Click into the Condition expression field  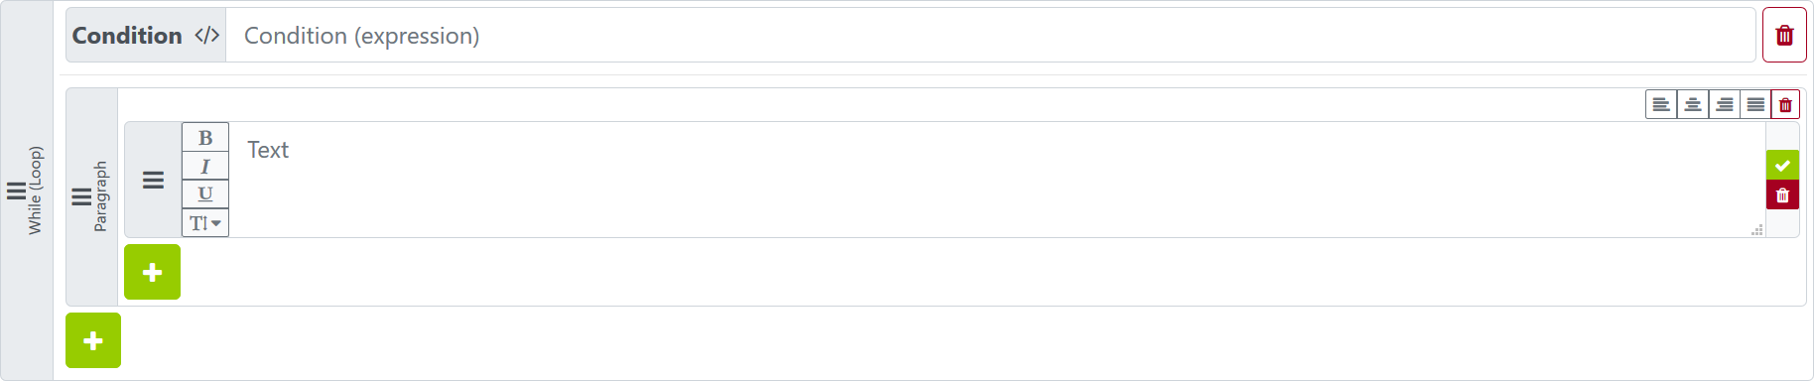coord(990,36)
